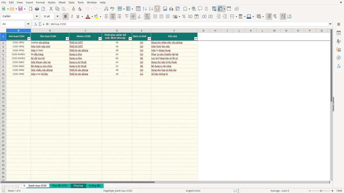344x193 pixels.
Task: Click Draw Functions shapes icon
Action: pyautogui.click(x=237, y=9)
